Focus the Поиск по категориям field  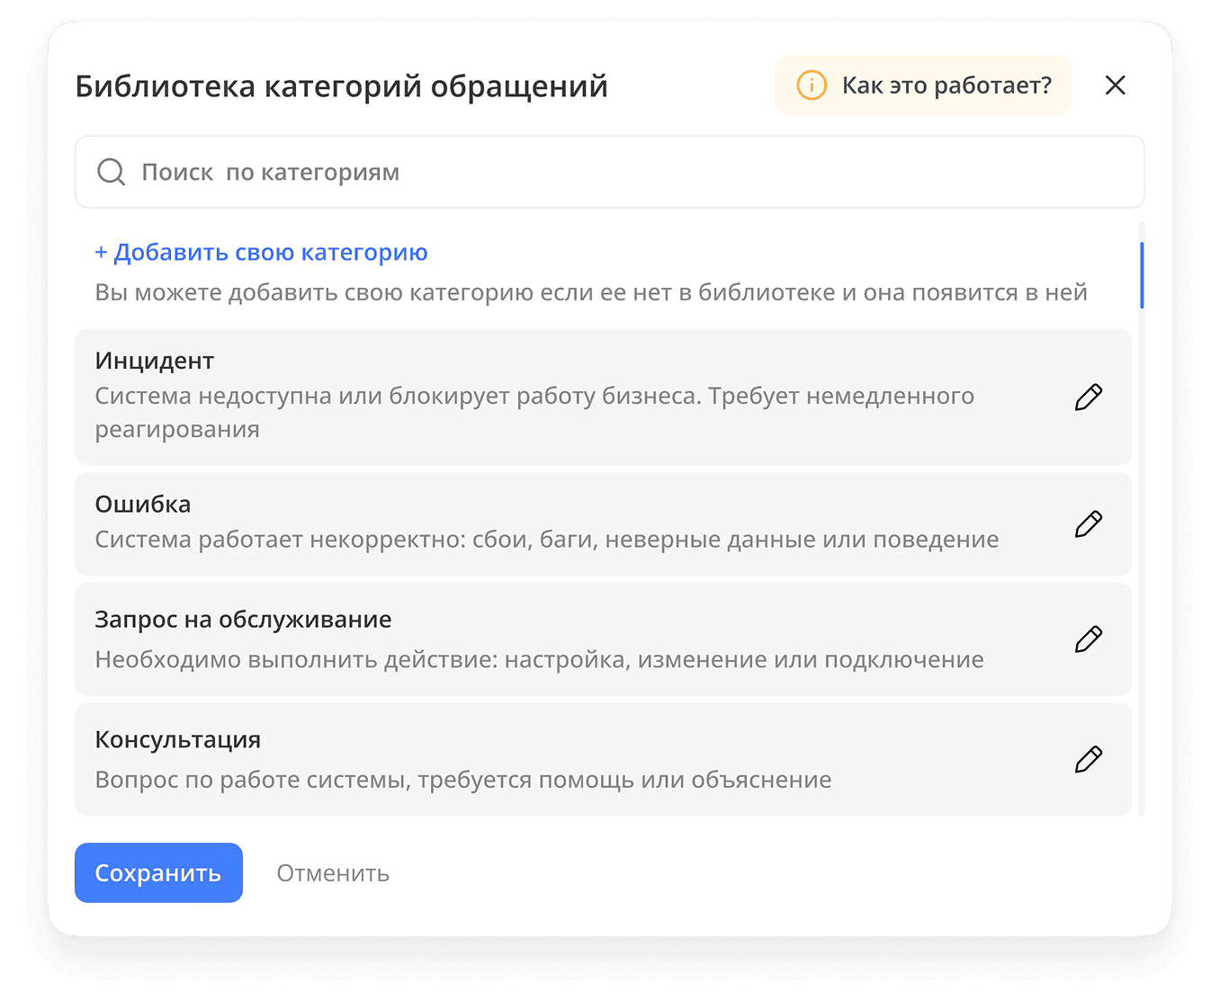610,172
